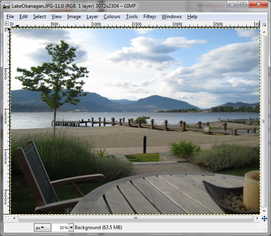Open the File menu
The width and height of the screenshot is (271, 236).
pos(10,17)
